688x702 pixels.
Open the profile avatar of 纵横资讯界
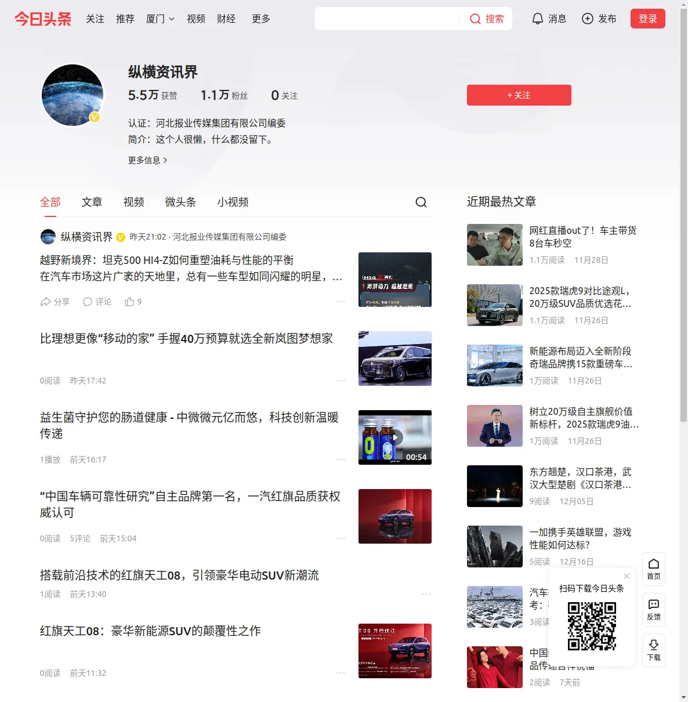click(x=73, y=95)
